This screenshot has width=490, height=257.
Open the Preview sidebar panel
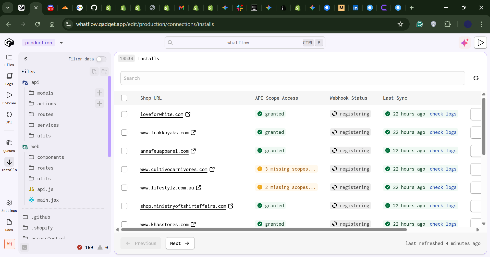pos(9,98)
